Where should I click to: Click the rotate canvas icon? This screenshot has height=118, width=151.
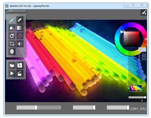12,36
